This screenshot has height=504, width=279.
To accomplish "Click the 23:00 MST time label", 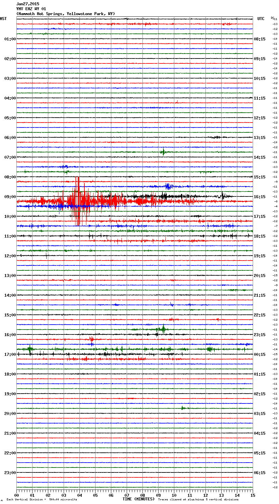I will [x=10, y=473].
